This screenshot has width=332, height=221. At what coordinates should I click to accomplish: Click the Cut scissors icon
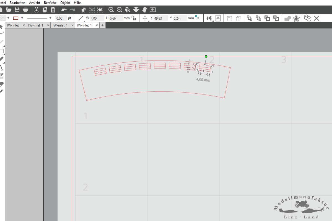[x=36, y=10]
